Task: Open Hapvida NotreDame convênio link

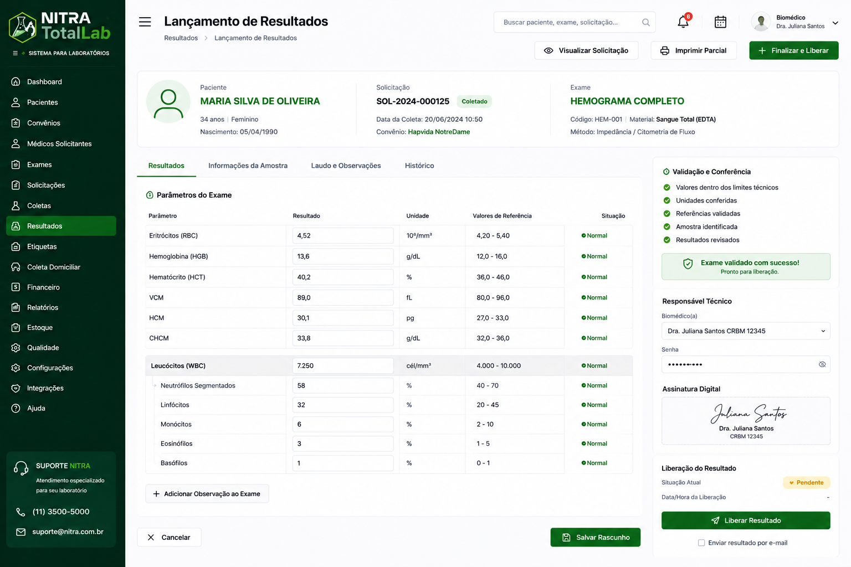Action: [x=439, y=132]
